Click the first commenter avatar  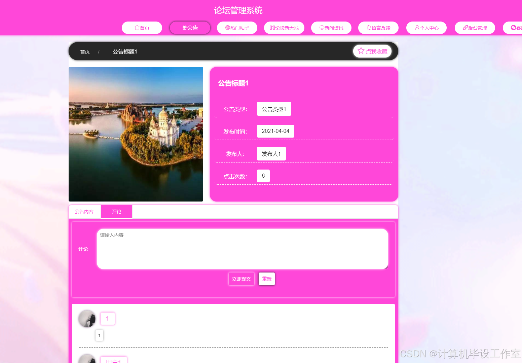(87, 319)
